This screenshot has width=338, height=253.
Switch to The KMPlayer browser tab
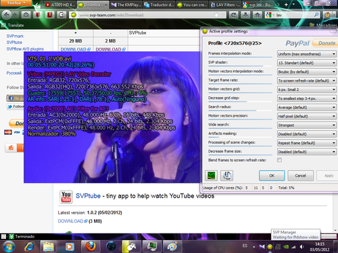click(126, 5)
